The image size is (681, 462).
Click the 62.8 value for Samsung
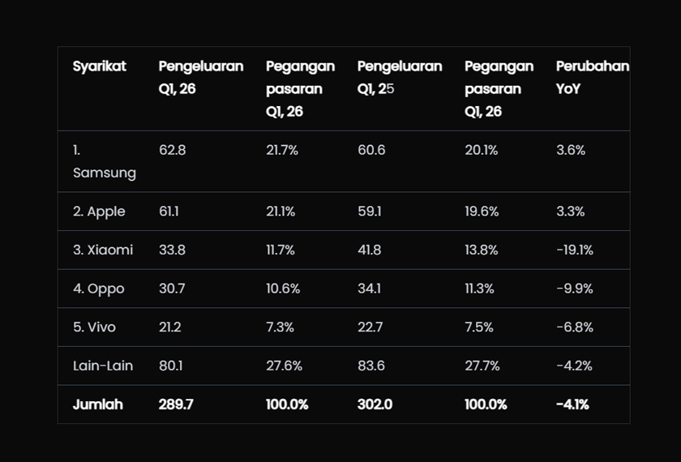coord(172,150)
